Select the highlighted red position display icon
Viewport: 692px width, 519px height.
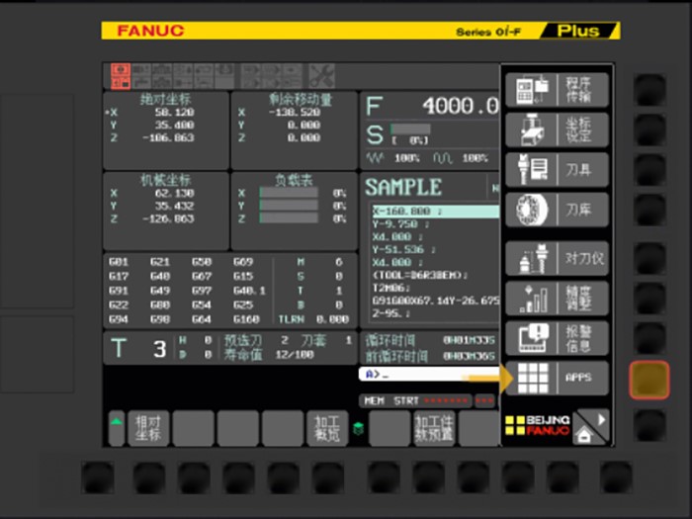[120, 74]
